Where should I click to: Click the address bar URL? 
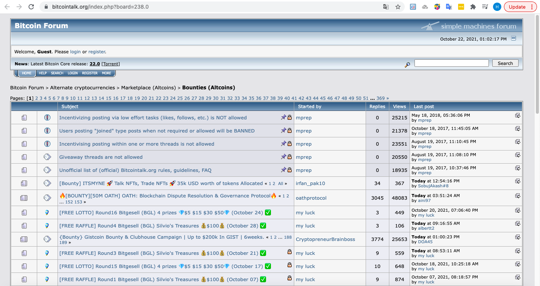100,7
